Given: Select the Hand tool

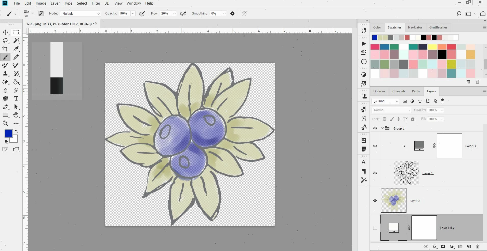Looking at the screenshot, I should tap(16, 115).
